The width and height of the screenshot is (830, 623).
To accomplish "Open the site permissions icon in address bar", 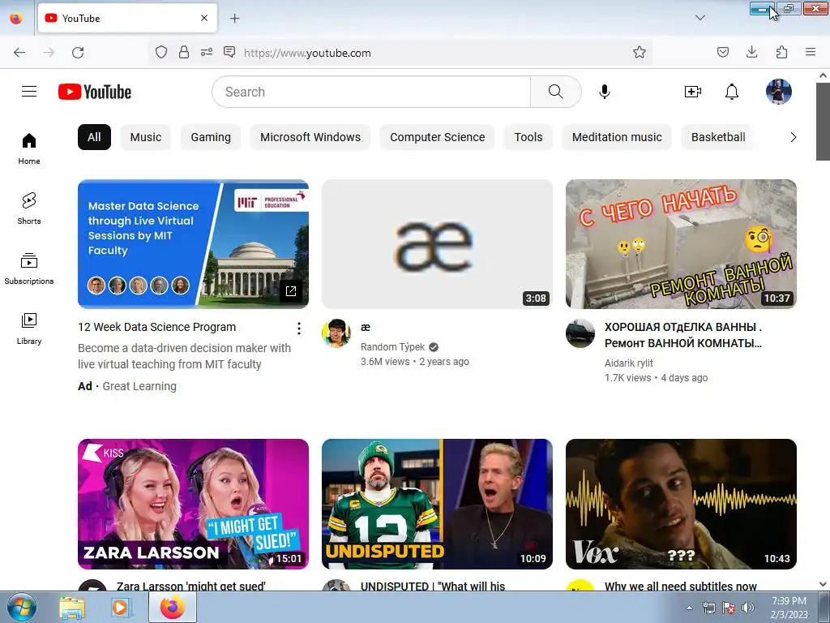I will pyautogui.click(x=207, y=52).
